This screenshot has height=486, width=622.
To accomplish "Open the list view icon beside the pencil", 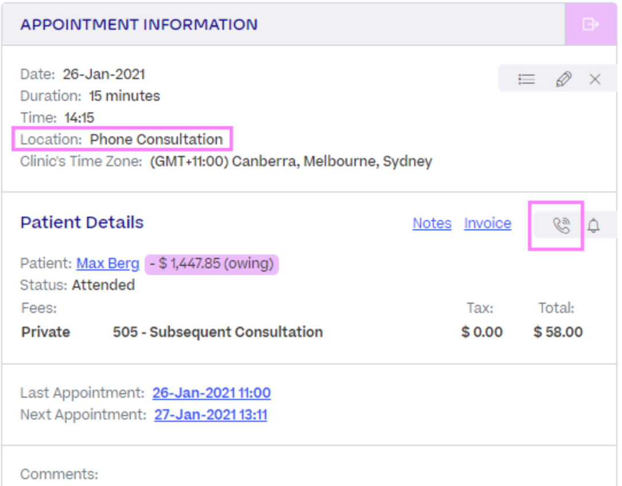I will coord(526,79).
